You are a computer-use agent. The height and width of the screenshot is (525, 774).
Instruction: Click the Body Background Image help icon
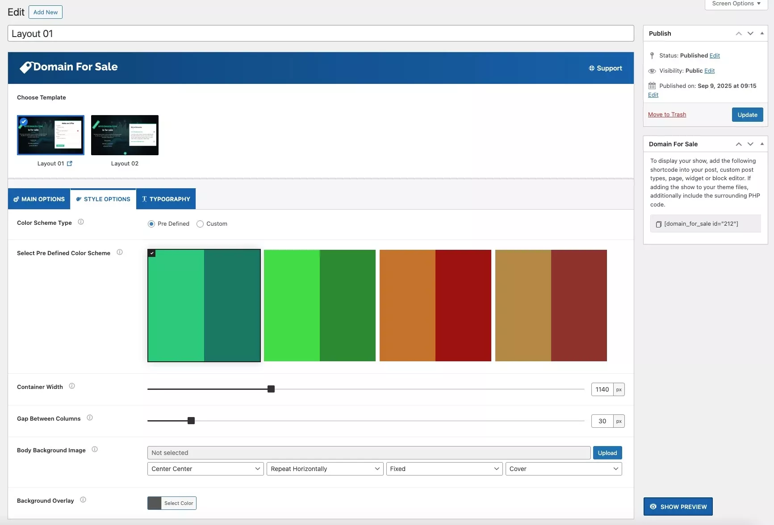(x=95, y=450)
